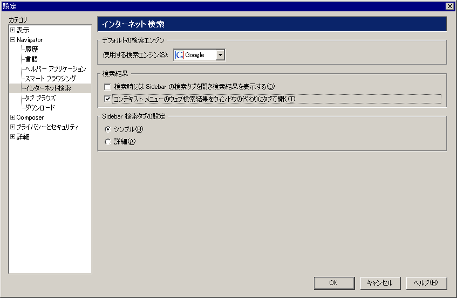Select タブ ブラウズ in the tree
This screenshot has height=298, width=457.
[40, 98]
